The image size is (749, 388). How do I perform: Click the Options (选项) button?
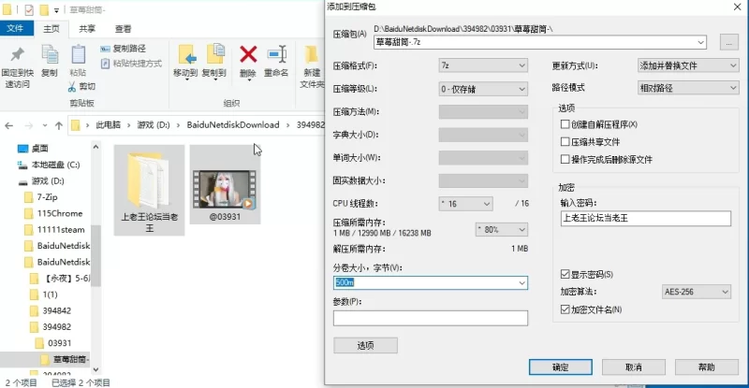point(365,345)
